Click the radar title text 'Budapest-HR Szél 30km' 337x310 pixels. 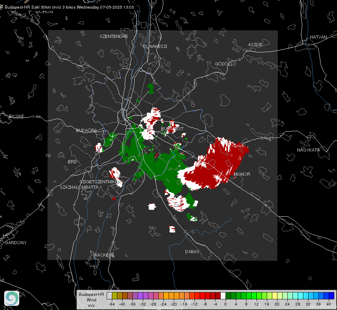click(28, 7)
